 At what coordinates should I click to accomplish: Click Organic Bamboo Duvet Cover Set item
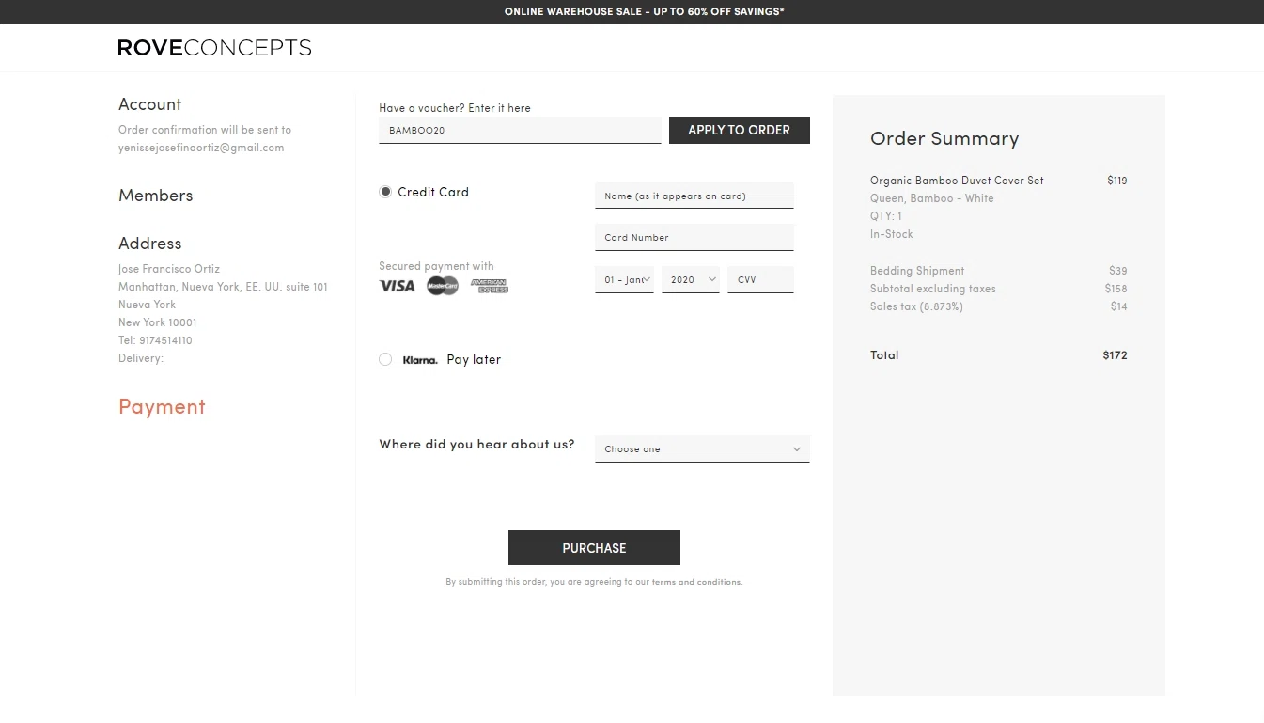click(957, 181)
